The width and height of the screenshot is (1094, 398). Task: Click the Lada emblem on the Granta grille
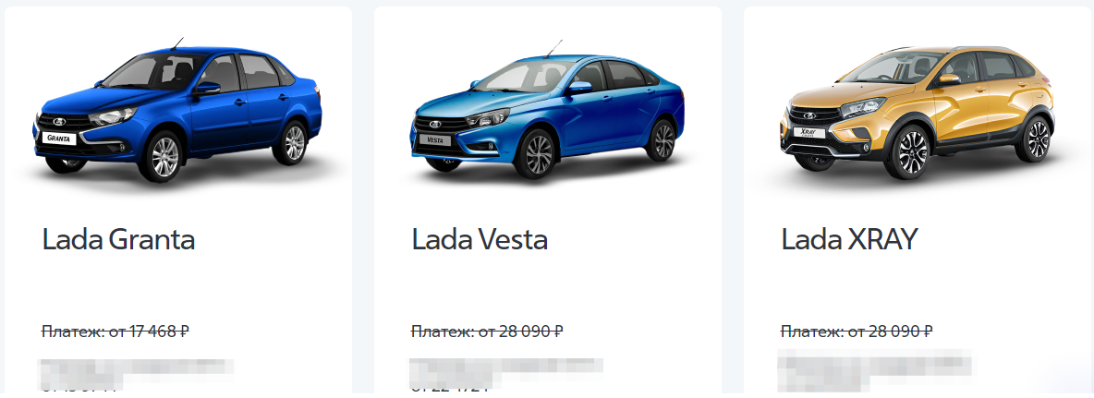point(58,121)
